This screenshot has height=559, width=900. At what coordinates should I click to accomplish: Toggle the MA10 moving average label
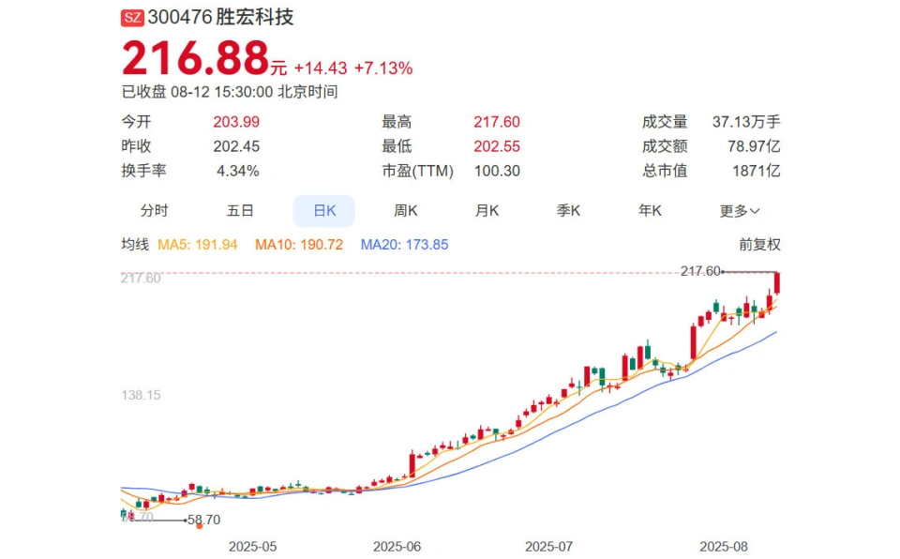tap(299, 245)
